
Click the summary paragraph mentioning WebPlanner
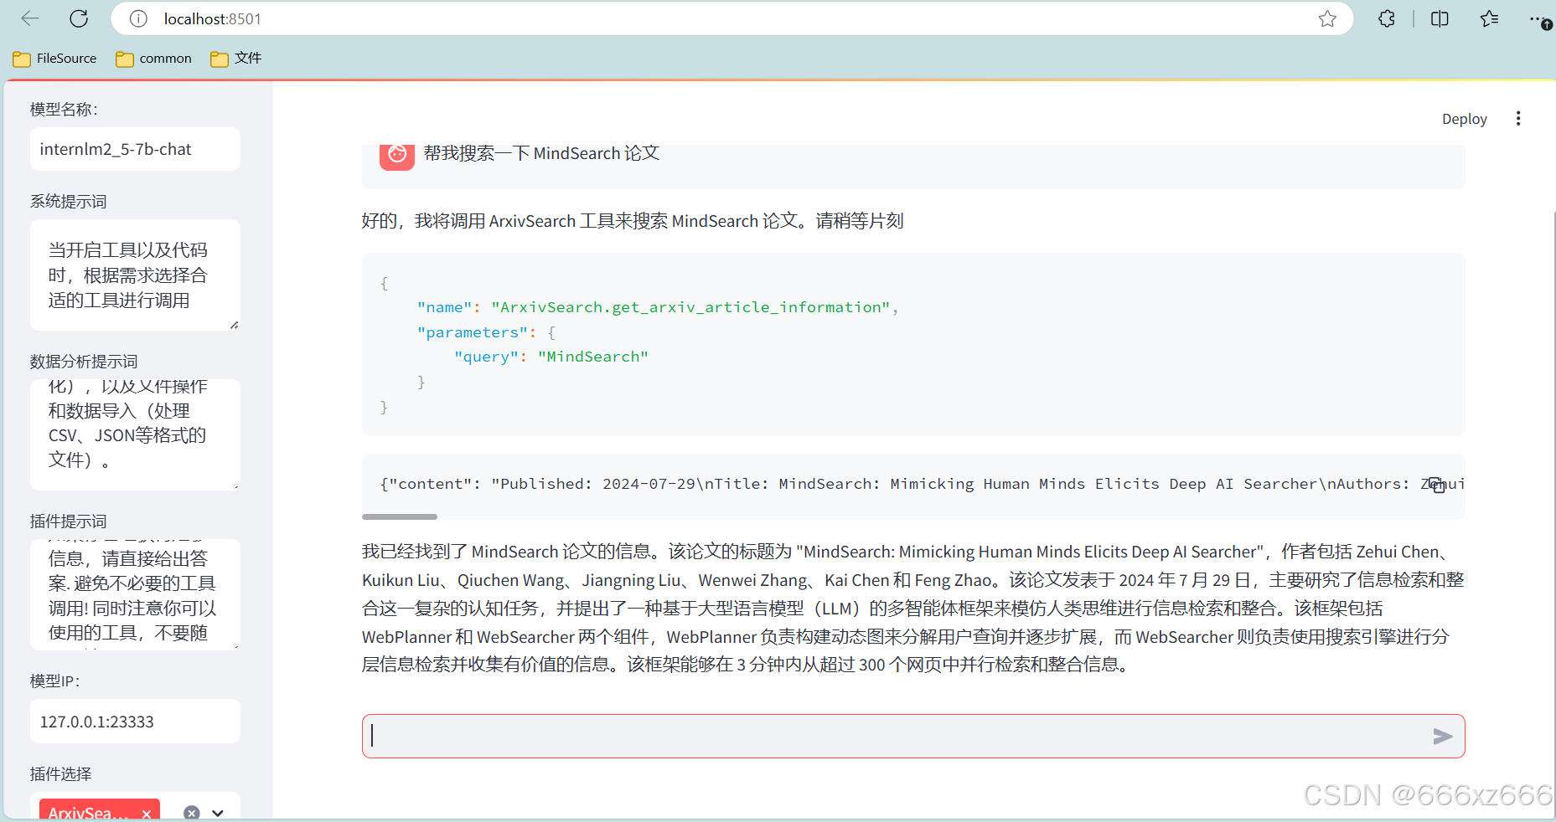[x=913, y=609]
